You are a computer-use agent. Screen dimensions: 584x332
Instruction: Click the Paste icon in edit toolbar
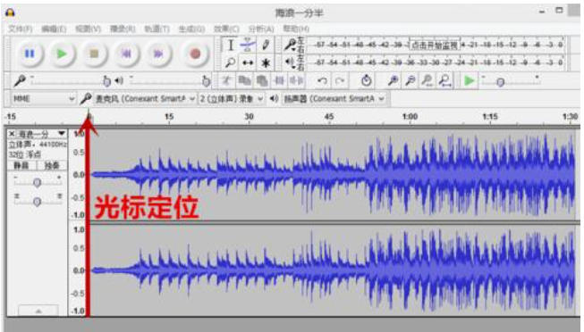pyautogui.click(x=262, y=80)
